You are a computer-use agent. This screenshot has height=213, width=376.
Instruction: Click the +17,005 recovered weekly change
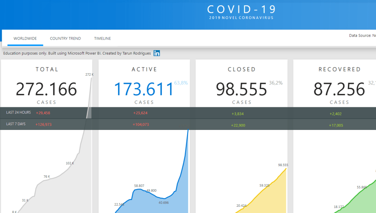click(x=336, y=125)
